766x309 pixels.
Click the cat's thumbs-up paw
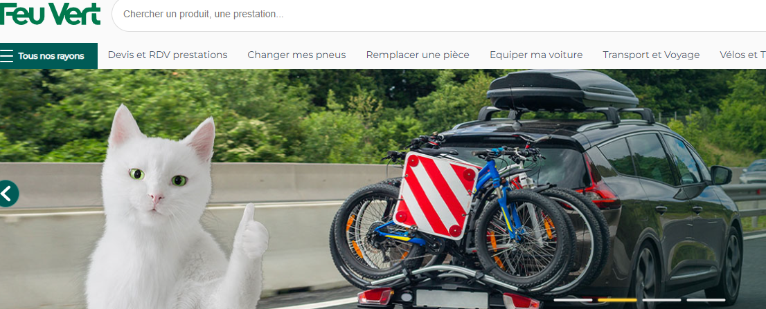click(x=251, y=233)
